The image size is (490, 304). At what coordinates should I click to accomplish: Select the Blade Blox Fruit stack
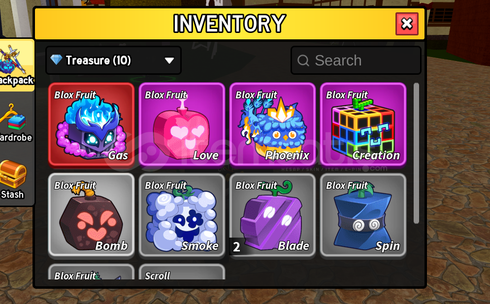pyautogui.click(x=272, y=215)
